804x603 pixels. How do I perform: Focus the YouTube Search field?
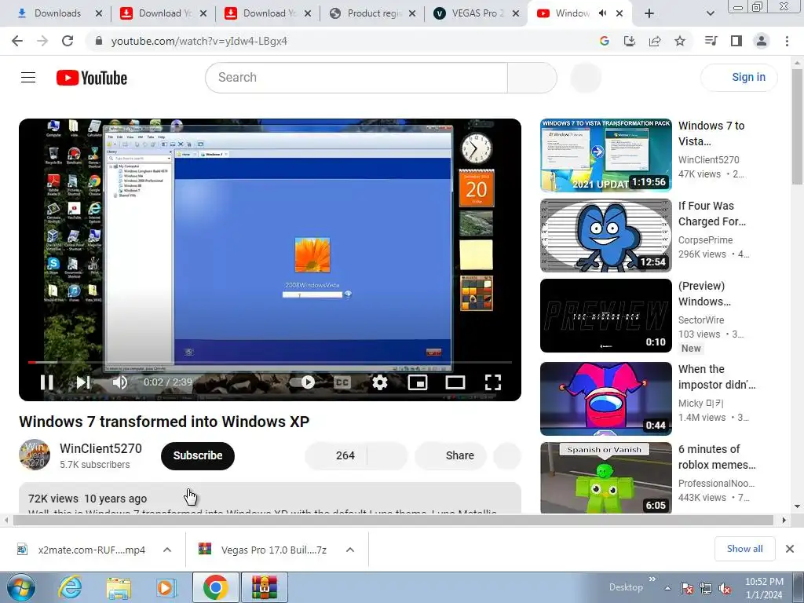[356, 78]
